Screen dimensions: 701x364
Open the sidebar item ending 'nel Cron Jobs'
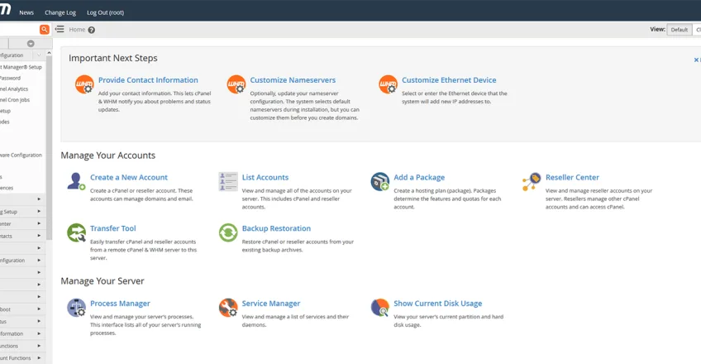coord(15,100)
